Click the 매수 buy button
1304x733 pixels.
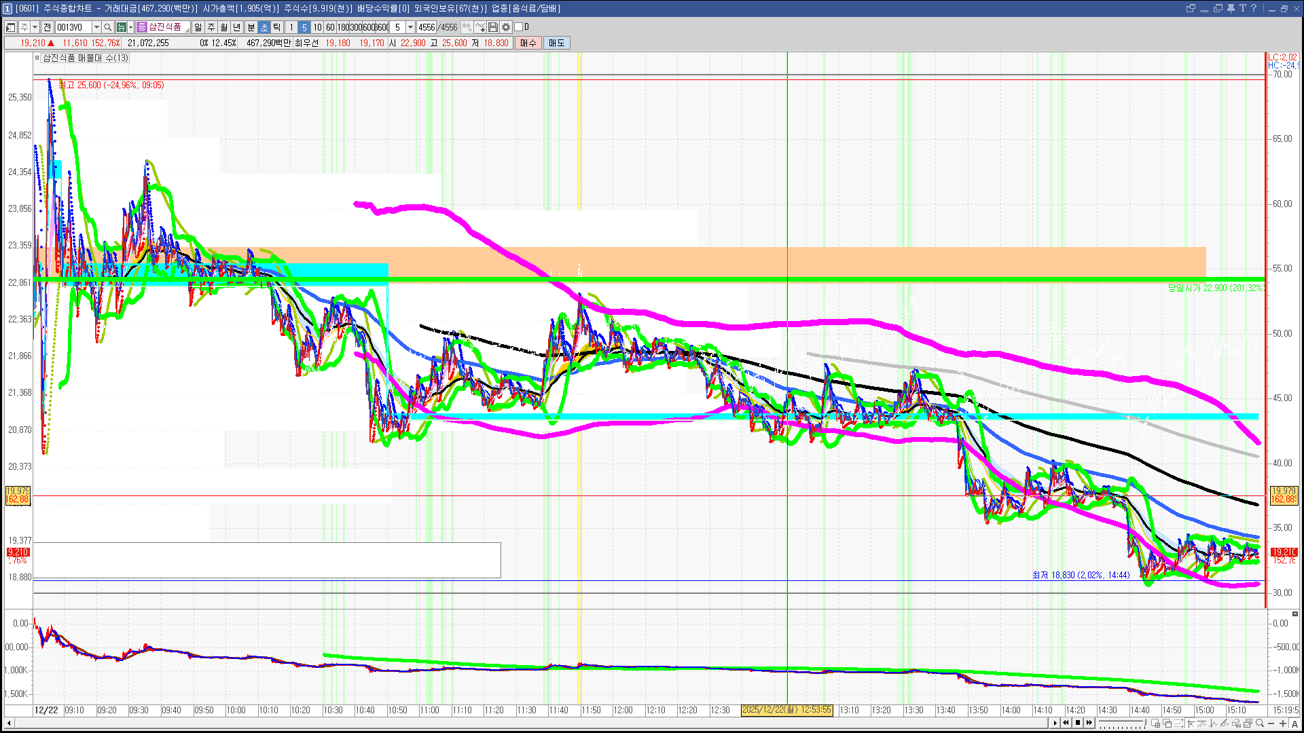pyautogui.click(x=528, y=43)
